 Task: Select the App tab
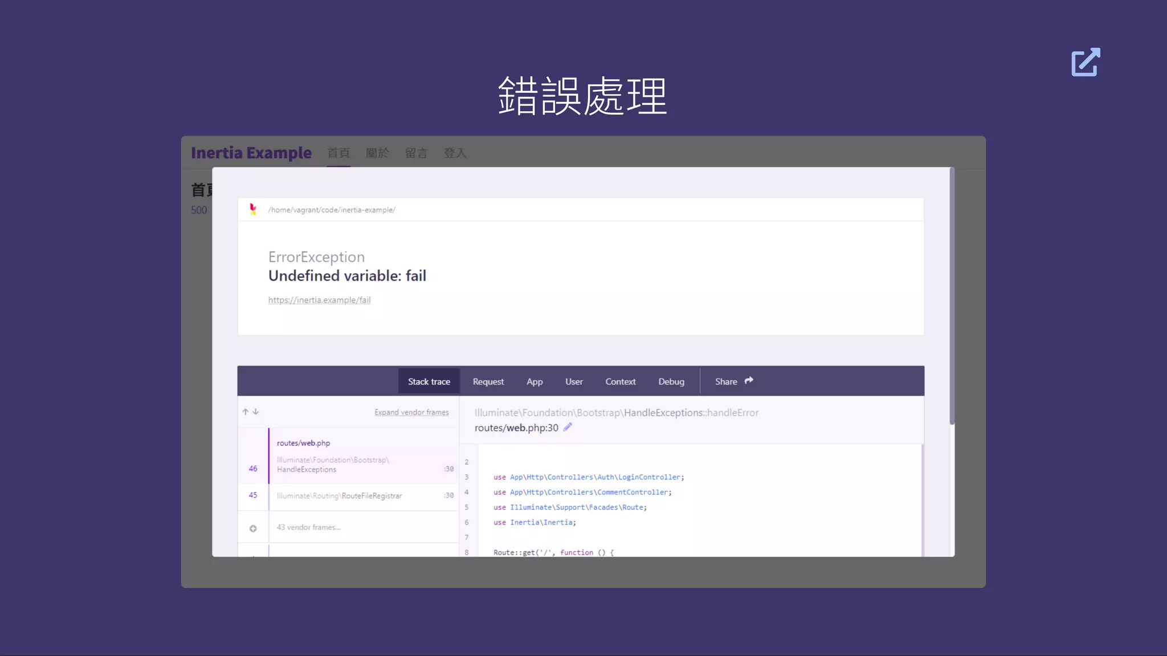tap(534, 382)
